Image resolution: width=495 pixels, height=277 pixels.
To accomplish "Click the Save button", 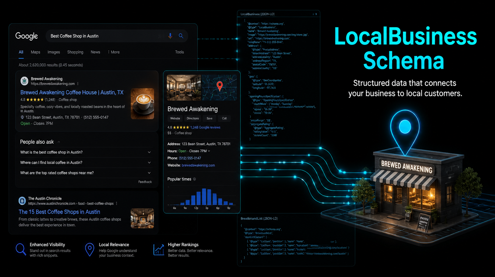I will click(x=210, y=118).
